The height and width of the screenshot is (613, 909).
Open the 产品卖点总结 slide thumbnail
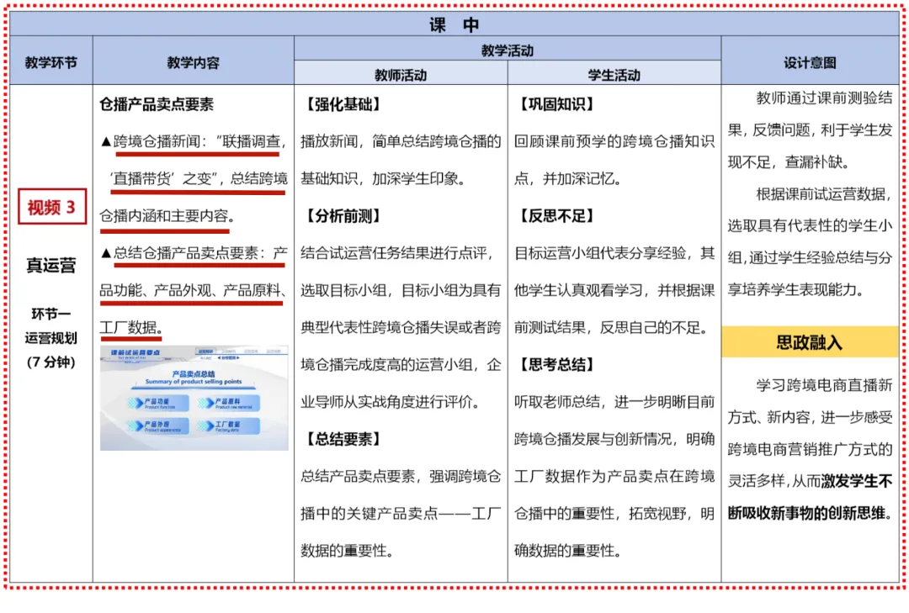pyautogui.click(x=194, y=398)
